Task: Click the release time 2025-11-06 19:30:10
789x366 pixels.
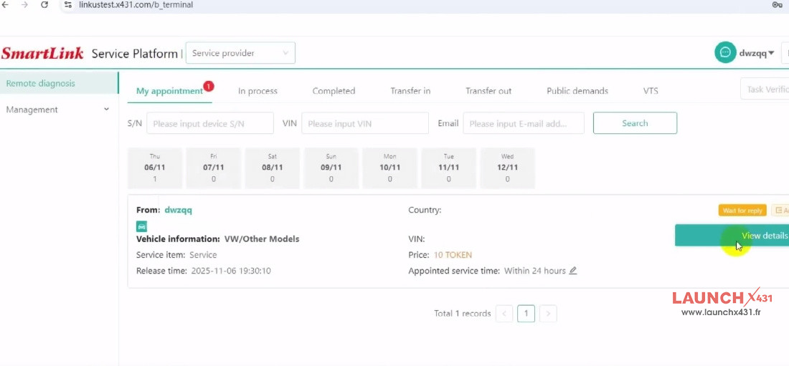Action: point(231,271)
